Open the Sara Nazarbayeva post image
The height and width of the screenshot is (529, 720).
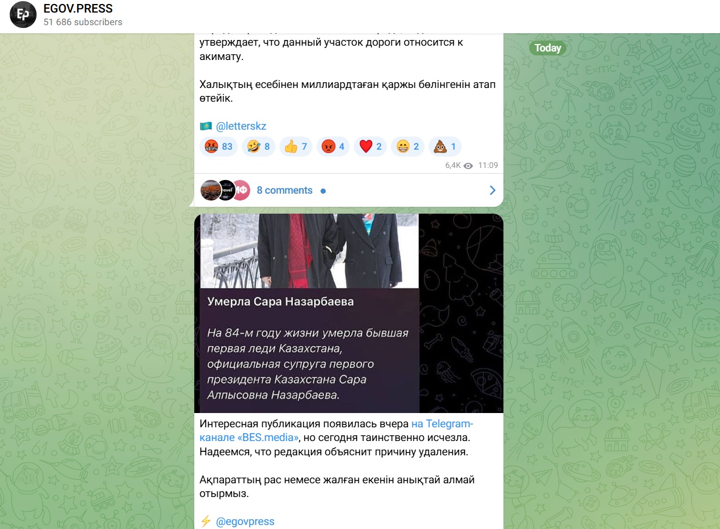pos(349,313)
